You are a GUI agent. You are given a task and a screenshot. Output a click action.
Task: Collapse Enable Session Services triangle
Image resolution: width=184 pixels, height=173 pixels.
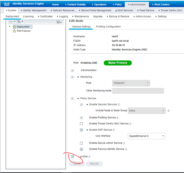[x=87, y=105]
